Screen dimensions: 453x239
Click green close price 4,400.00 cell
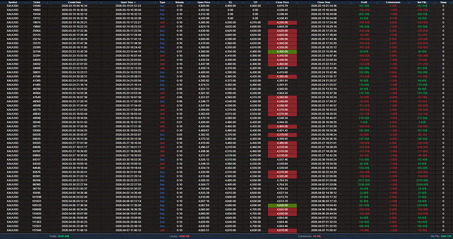[282, 52]
